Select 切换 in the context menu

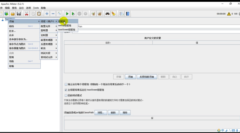(24, 61)
